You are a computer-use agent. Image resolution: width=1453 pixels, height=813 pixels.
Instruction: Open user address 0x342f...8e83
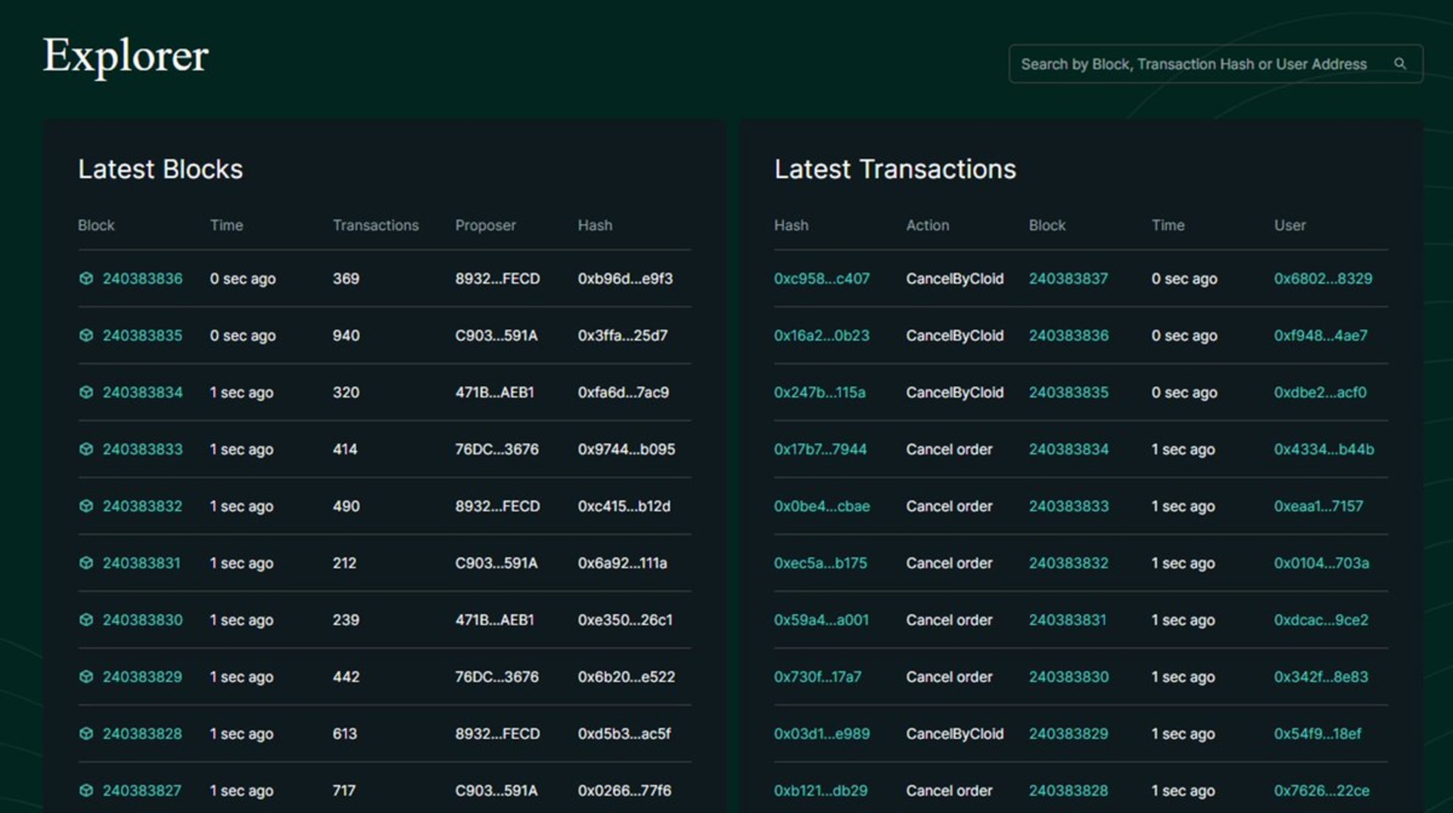(x=1321, y=676)
